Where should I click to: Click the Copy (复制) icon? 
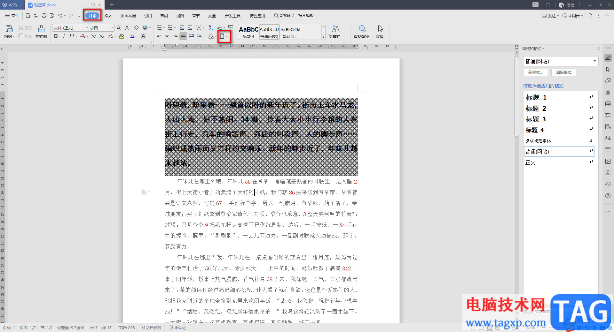[21, 36]
